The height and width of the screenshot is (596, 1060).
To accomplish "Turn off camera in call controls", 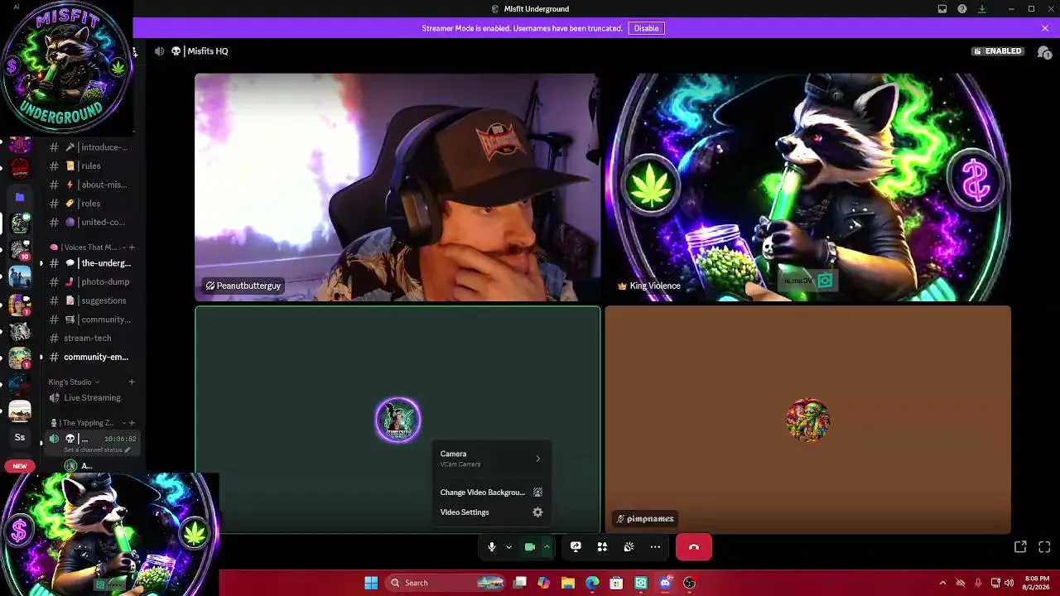I will (x=530, y=547).
